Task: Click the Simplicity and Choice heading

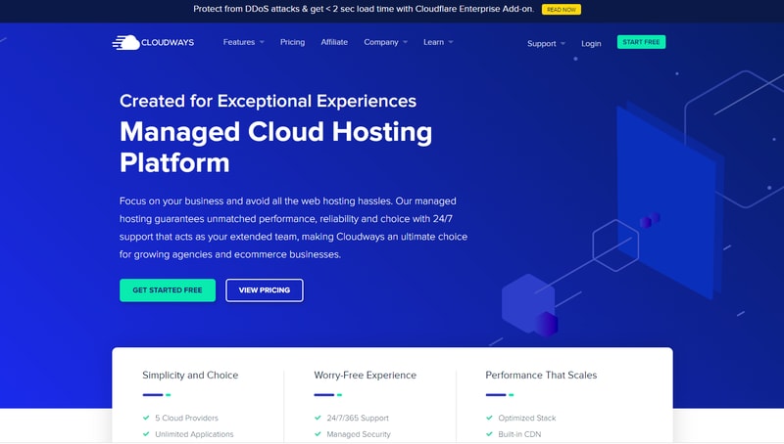Action: pos(190,376)
